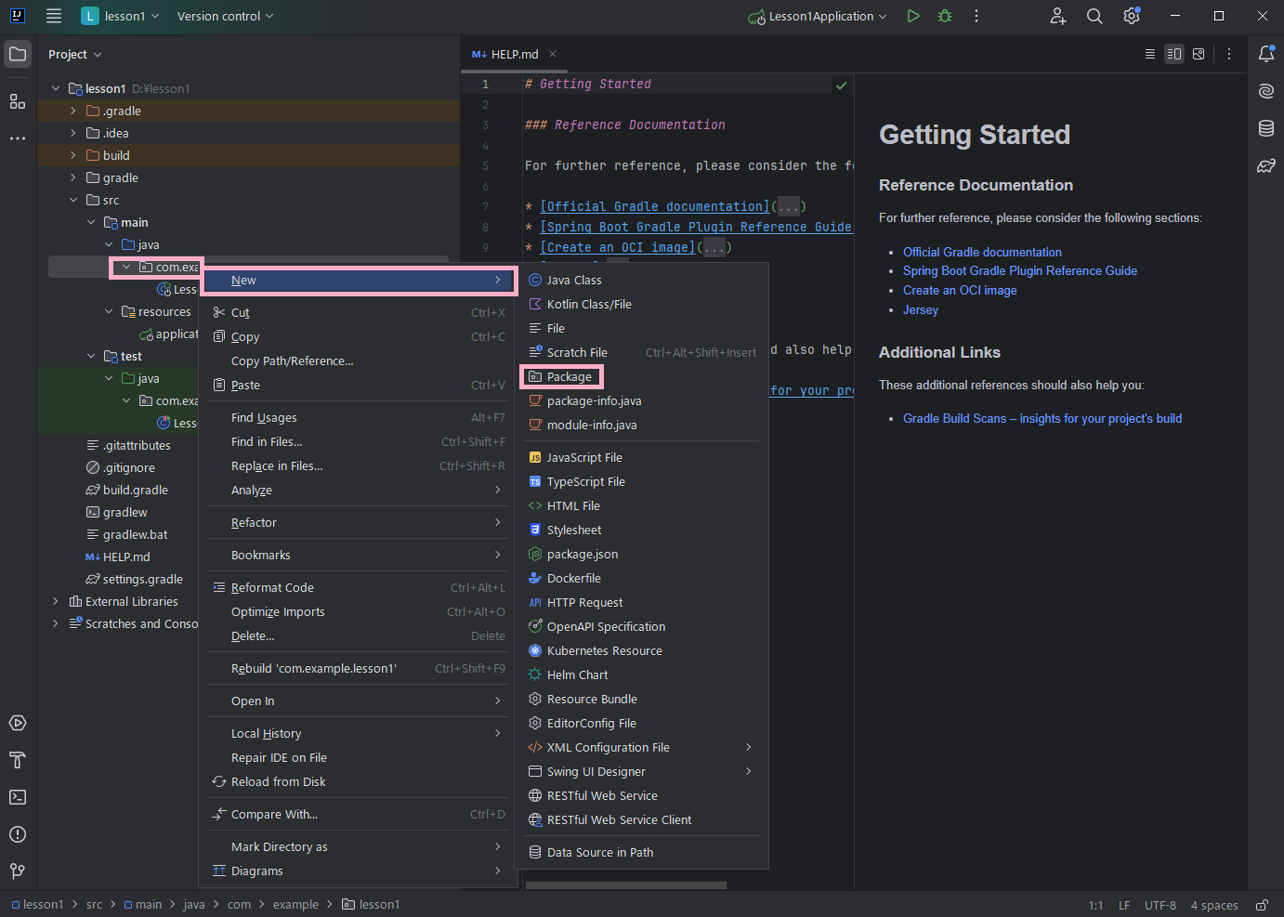Open the Refactor submenu

pos(358,522)
